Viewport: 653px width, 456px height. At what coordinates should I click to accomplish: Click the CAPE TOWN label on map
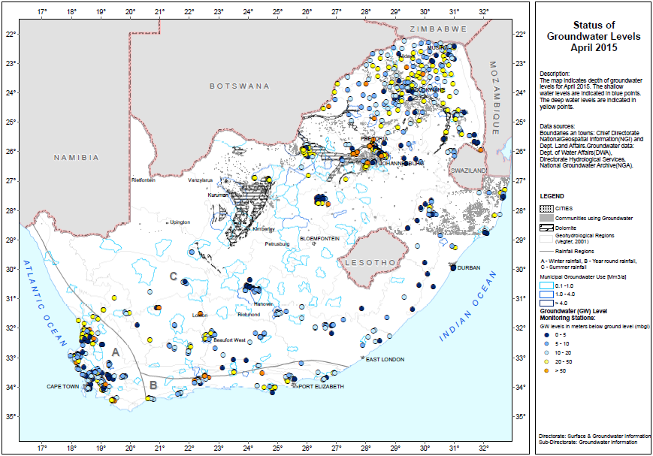coord(62,387)
